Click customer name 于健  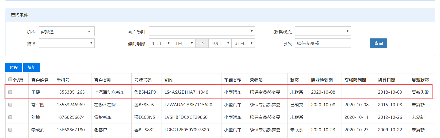[x=36, y=92]
